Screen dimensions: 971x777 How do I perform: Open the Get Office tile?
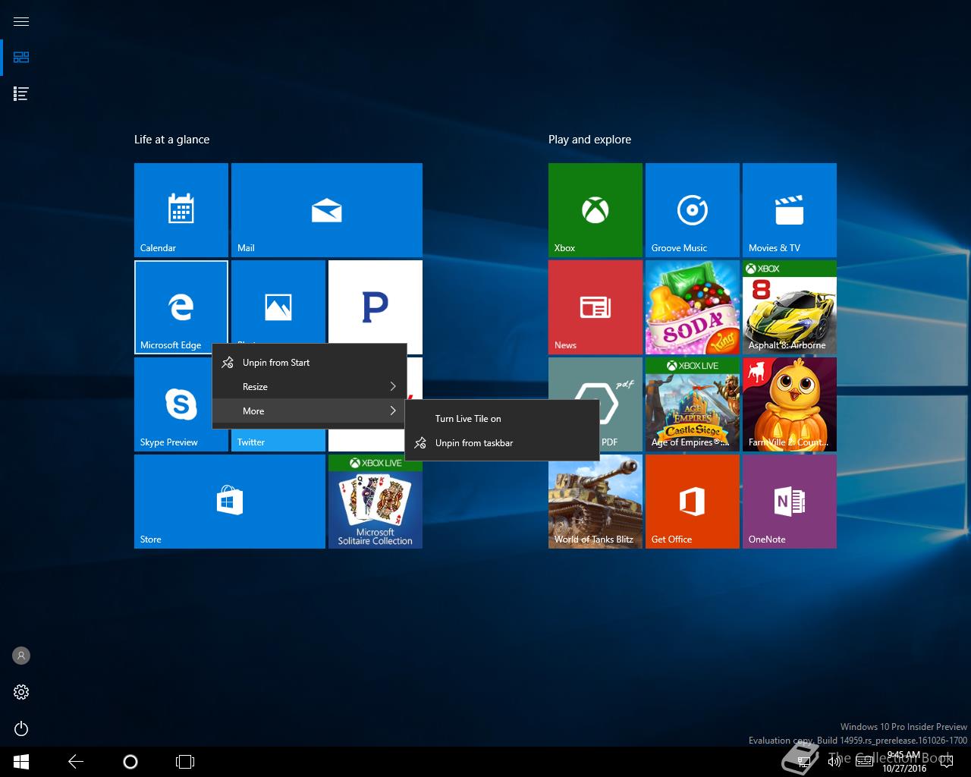pos(693,502)
